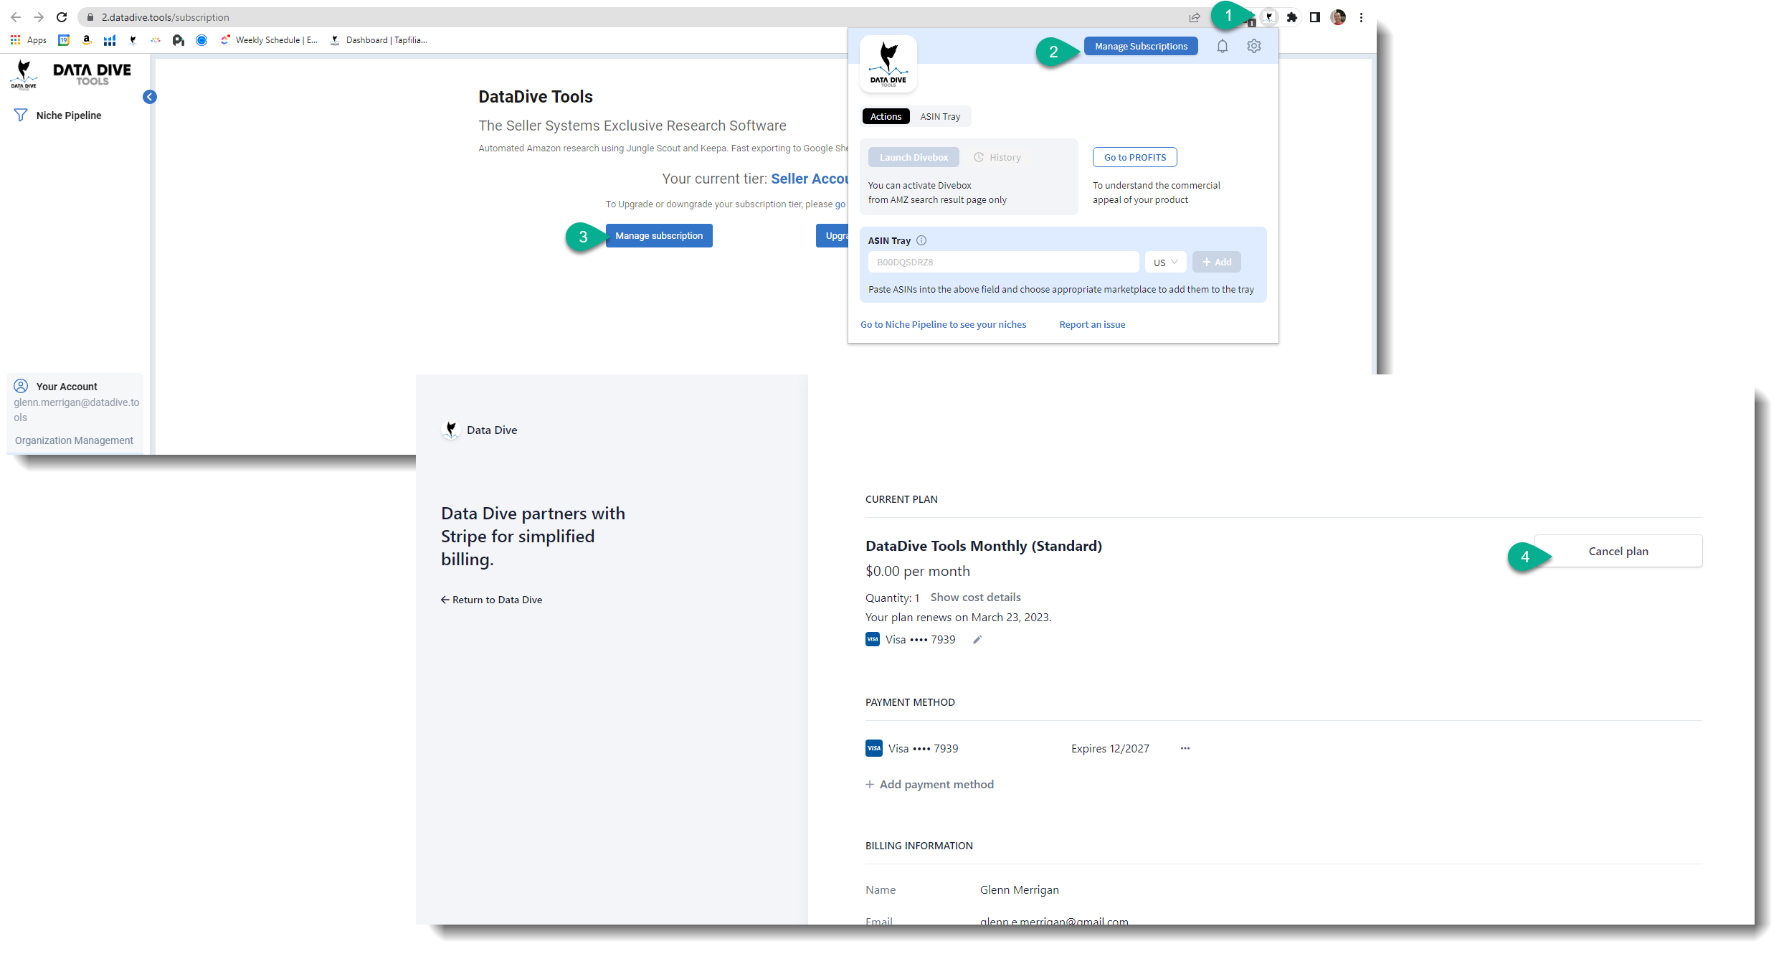
Task: Toggle the Chrome side panel icon
Action: 1315,17
